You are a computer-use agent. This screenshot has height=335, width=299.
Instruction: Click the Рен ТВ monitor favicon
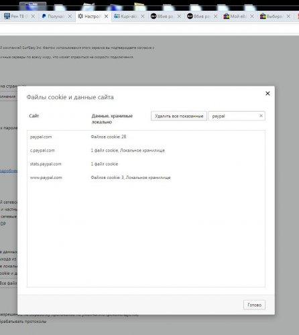[x=7, y=16]
